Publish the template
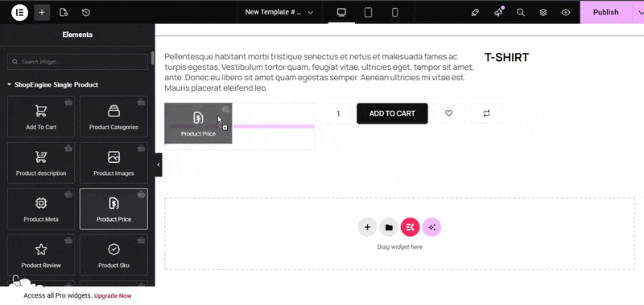644x305 pixels. pos(605,12)
